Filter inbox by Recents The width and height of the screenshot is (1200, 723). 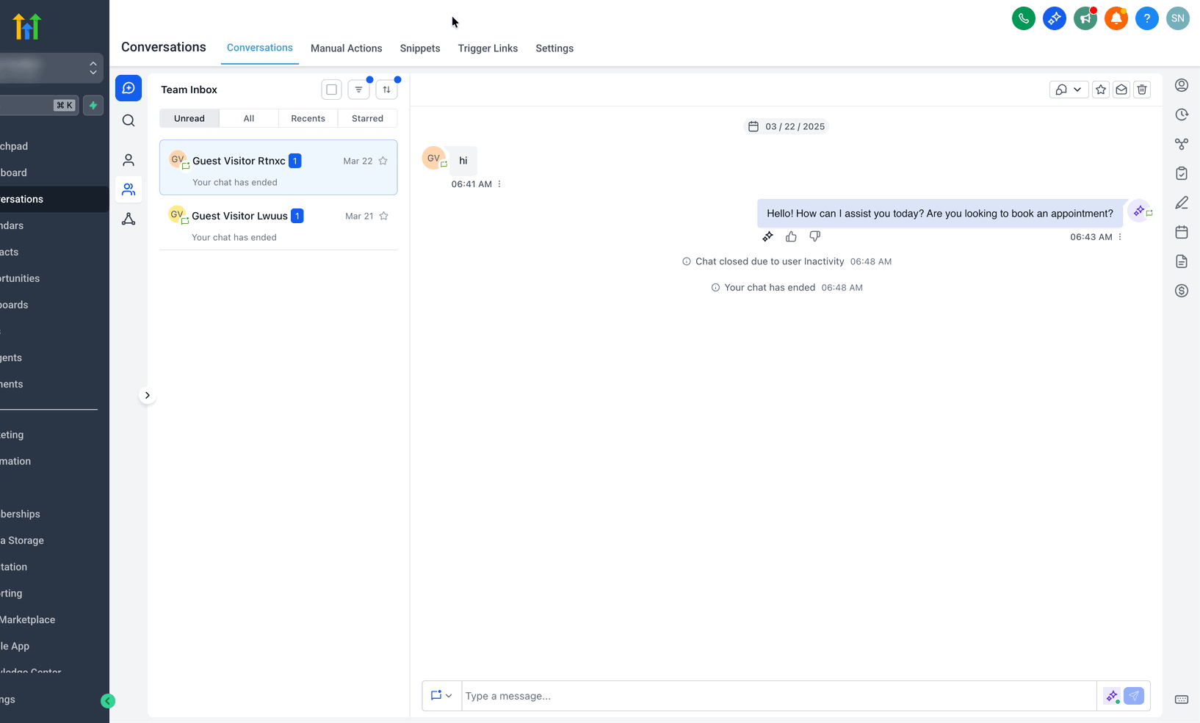click(x=308, y=118)
